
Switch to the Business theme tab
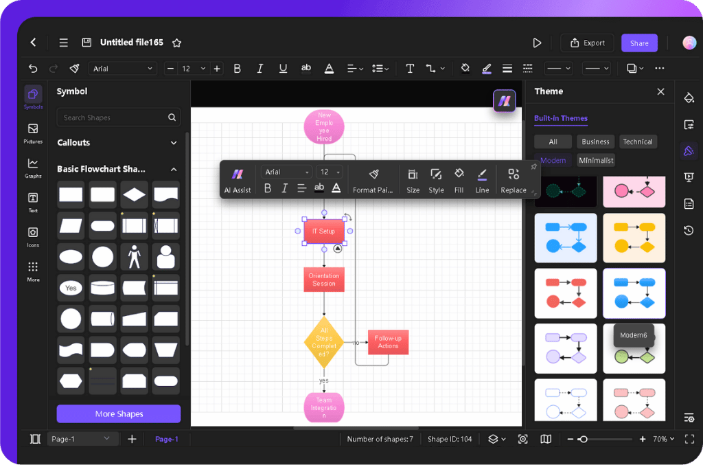(595, 141)
